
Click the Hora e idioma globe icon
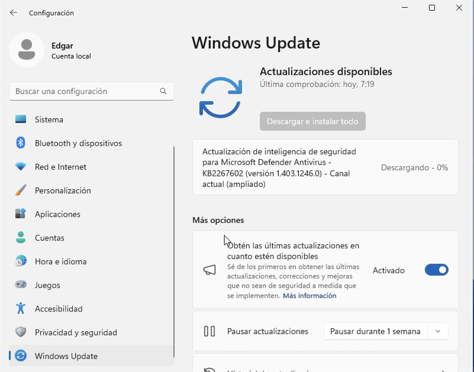click(x=21, y=261)
